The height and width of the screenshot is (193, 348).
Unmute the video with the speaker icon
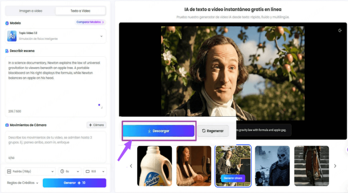pyautogui.click(x=340, y=31)
